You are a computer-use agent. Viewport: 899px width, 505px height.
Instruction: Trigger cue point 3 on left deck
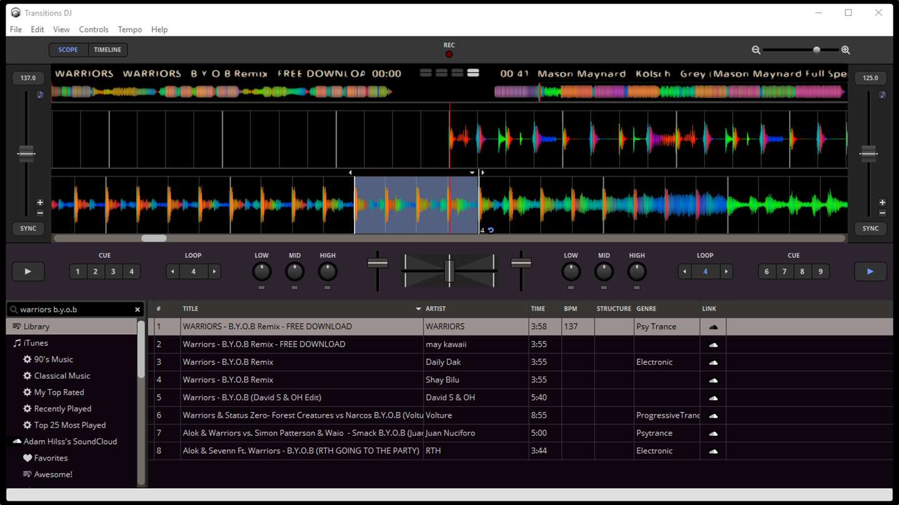tap(113, 271)
